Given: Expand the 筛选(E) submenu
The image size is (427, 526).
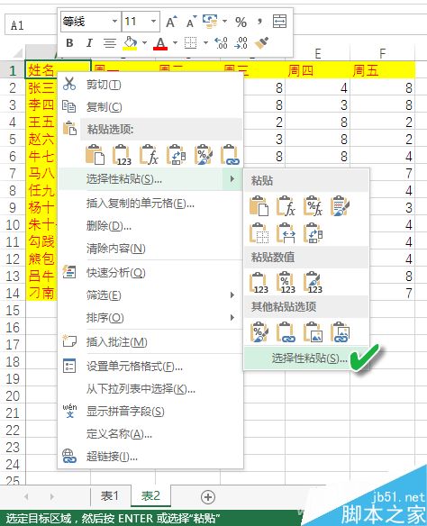Looking at the screenshot, I should coord(150,295).
